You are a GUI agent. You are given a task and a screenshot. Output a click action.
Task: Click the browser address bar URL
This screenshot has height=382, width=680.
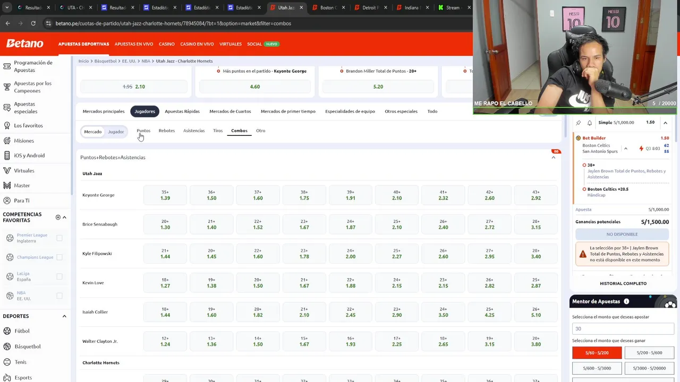173,23
